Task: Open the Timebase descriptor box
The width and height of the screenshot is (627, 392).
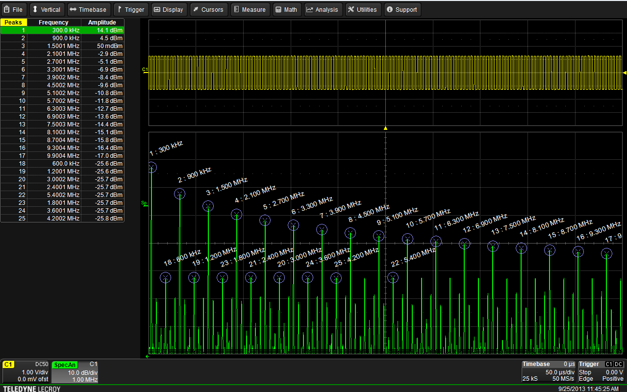Action: (x=549, y=372)
